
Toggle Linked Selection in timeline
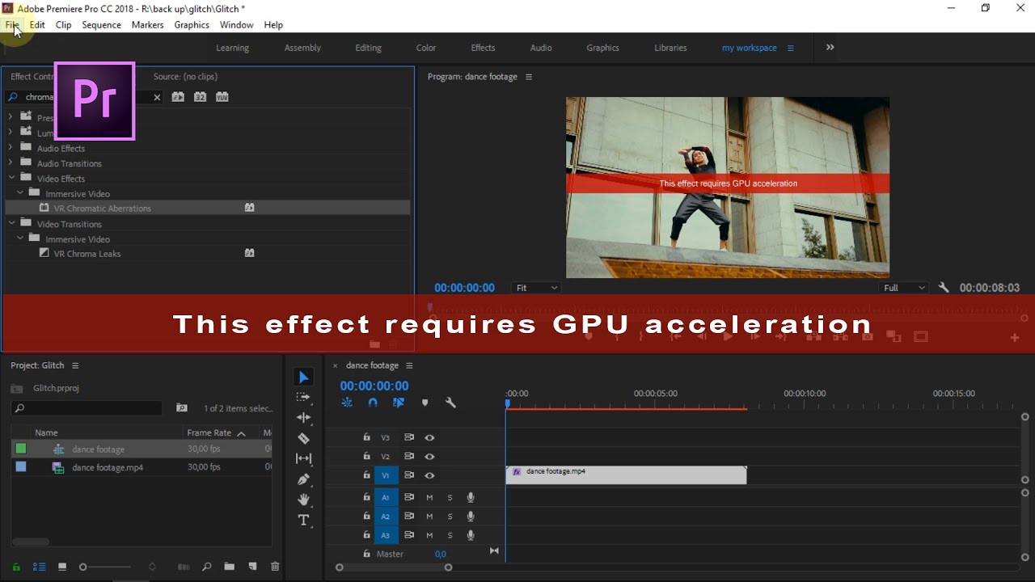point(399,403)
